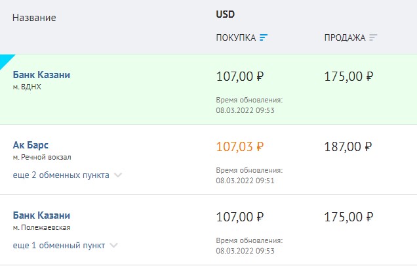Click the м. ВДНХ station label

[x=27, y=87]
